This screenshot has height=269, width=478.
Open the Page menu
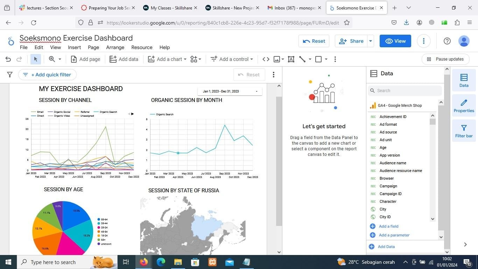93,47
